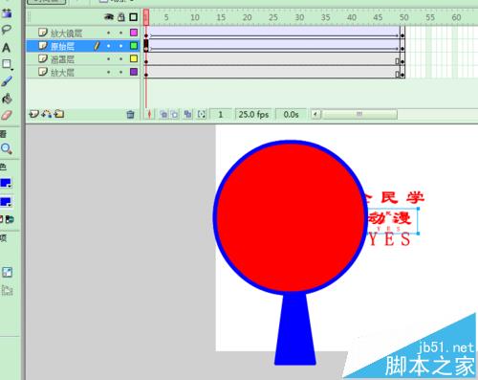Toggle the Onion Skin button
Screen dimensions: 478x380
pyautogui.click(x=163, y=114)
